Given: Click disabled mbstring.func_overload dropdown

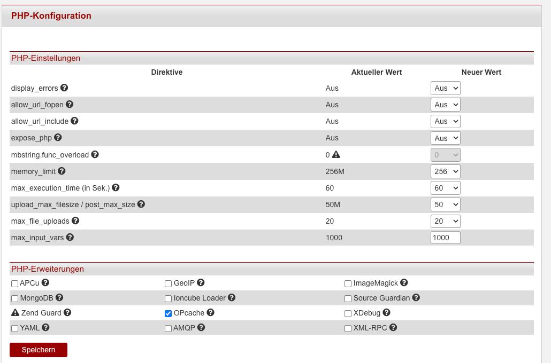Looking at the screenshot, I should point(445,155).
